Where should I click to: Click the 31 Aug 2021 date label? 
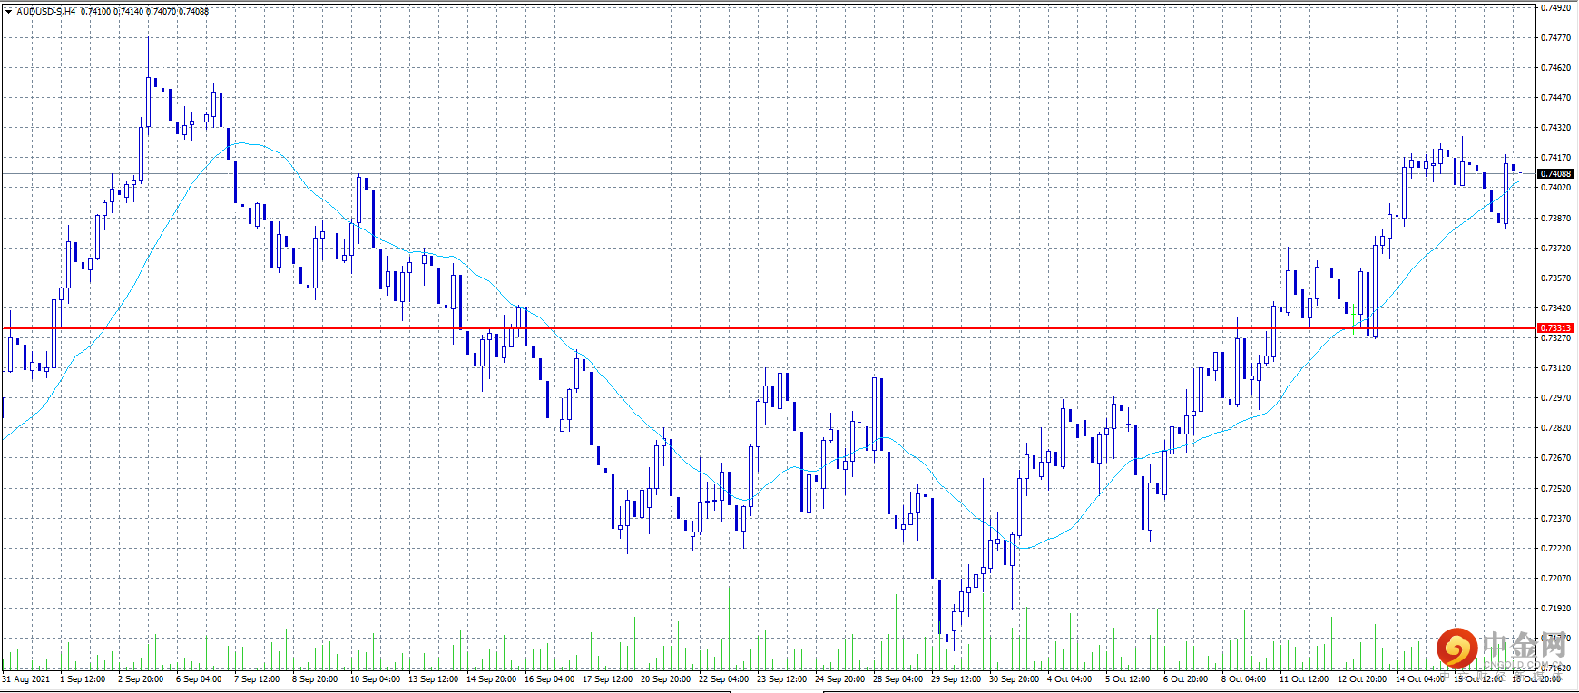tap(26, 678)
